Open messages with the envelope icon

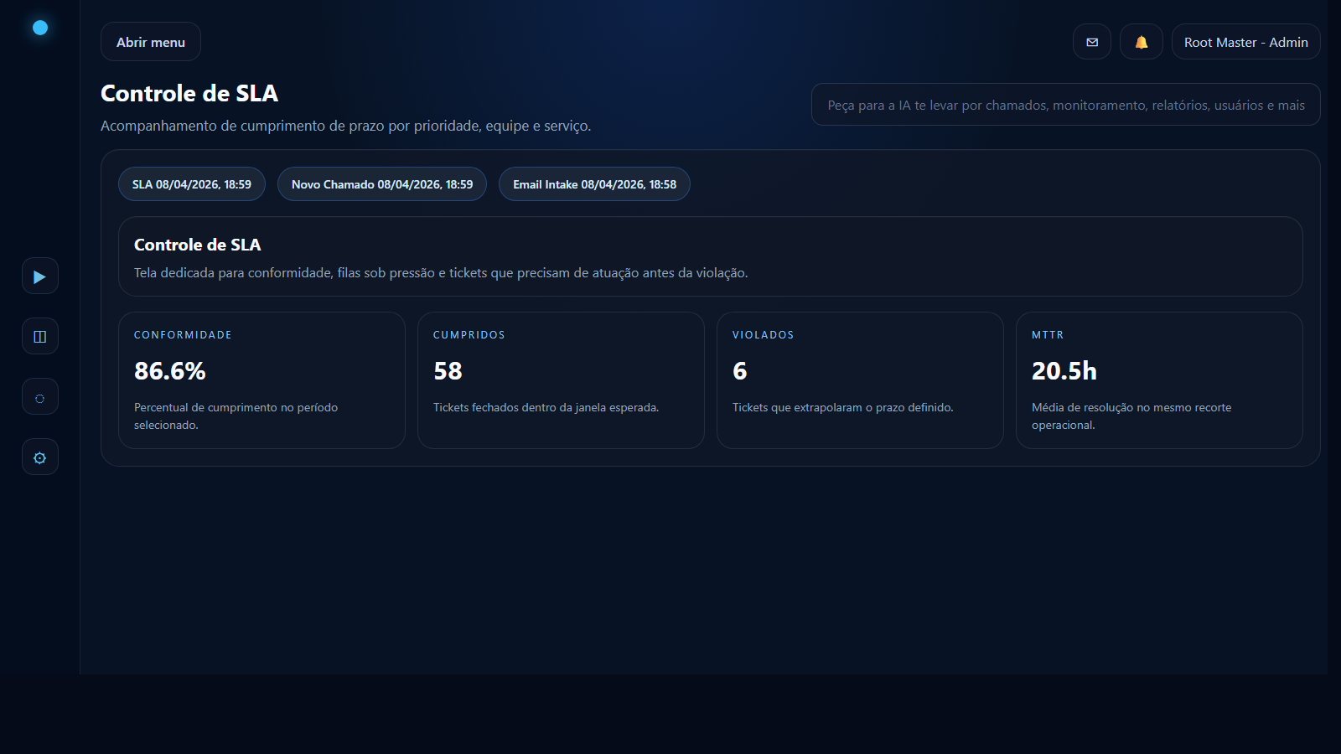1091,42
